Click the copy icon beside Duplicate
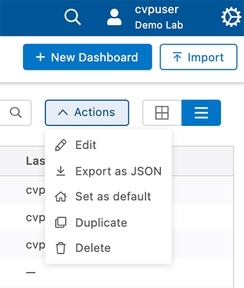This screenshot has width=244, height=288. point(61,222)
